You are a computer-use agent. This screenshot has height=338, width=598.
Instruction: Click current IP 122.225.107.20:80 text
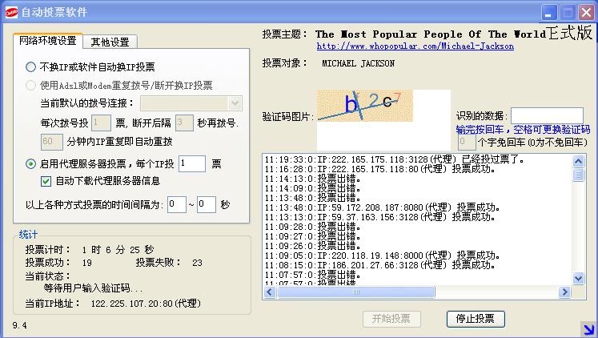(146, 304)
